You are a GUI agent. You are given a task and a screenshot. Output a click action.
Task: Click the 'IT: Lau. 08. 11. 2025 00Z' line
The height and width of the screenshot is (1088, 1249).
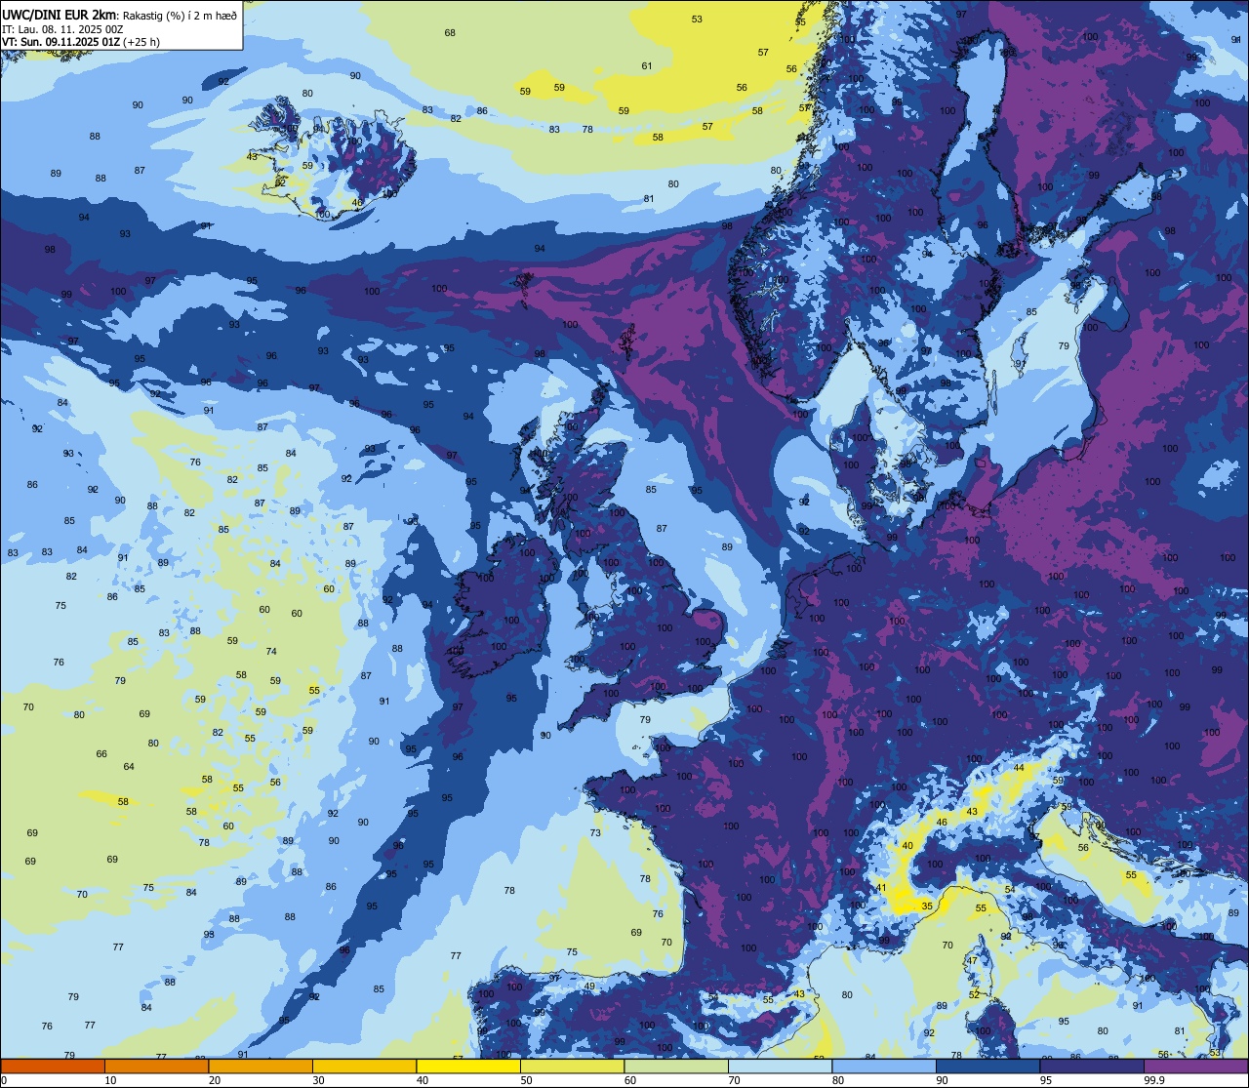62,29
